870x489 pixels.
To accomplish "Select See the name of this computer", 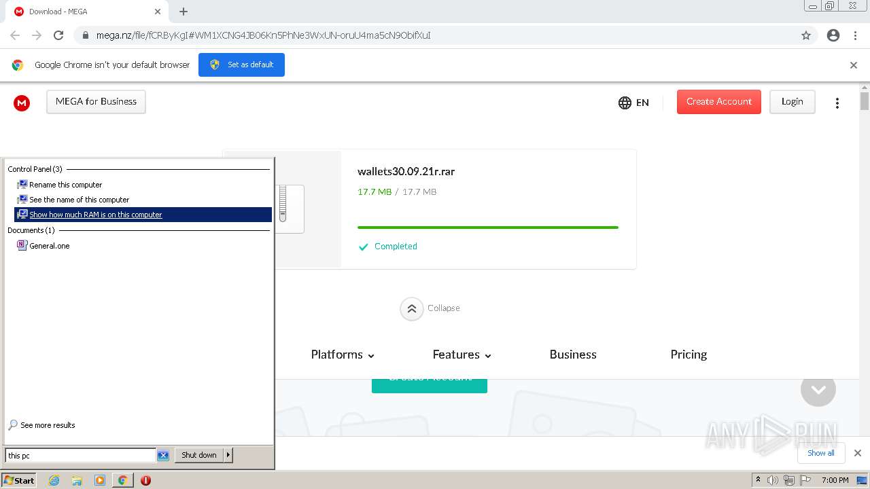I will pos(143,200).
